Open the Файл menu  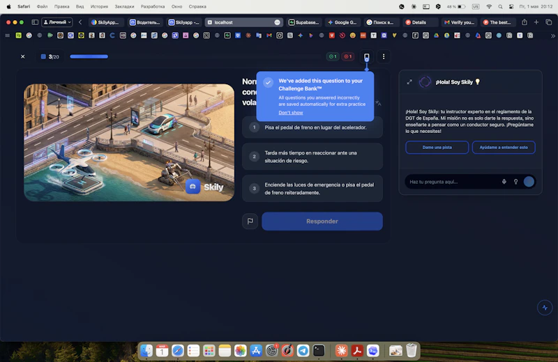click(42, 6)
